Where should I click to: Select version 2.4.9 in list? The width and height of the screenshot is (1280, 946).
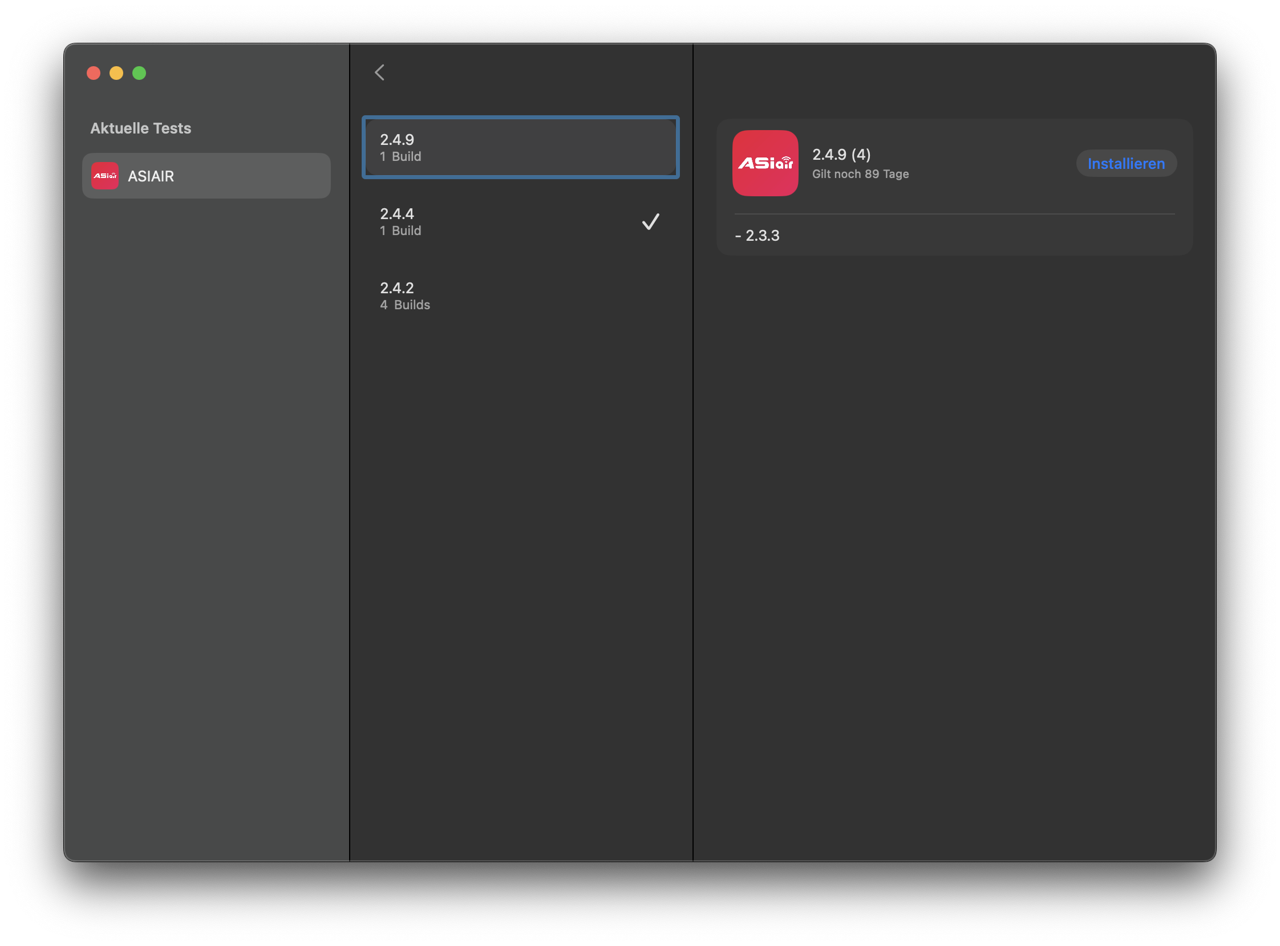[x=520, y=147]
